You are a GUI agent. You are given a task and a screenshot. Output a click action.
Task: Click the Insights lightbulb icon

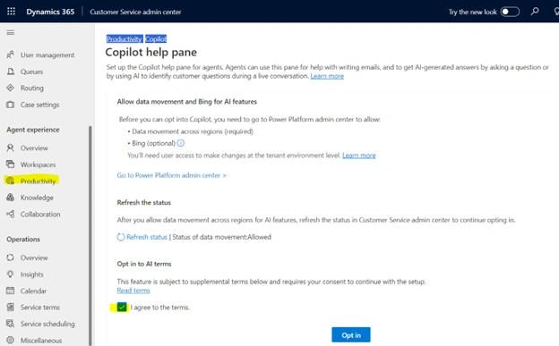click(x=11, y=274)
